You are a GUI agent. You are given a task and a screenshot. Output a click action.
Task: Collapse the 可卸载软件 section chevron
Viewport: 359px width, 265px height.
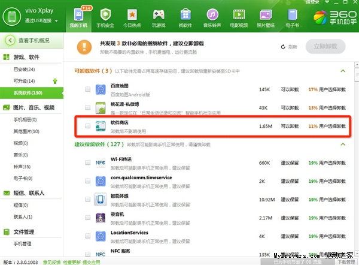pos(343,71)
